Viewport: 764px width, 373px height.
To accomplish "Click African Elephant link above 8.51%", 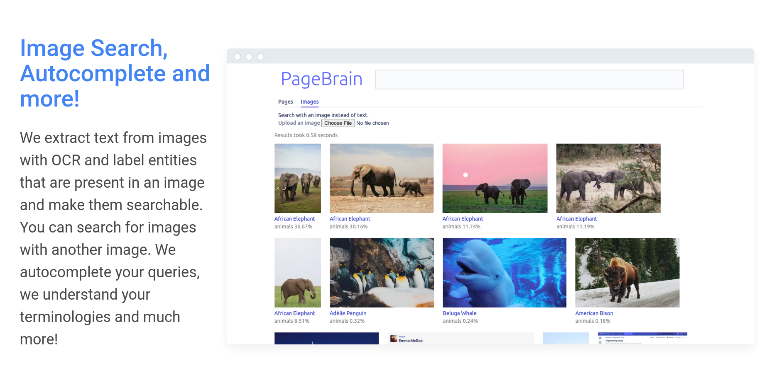I will [295, 313].
